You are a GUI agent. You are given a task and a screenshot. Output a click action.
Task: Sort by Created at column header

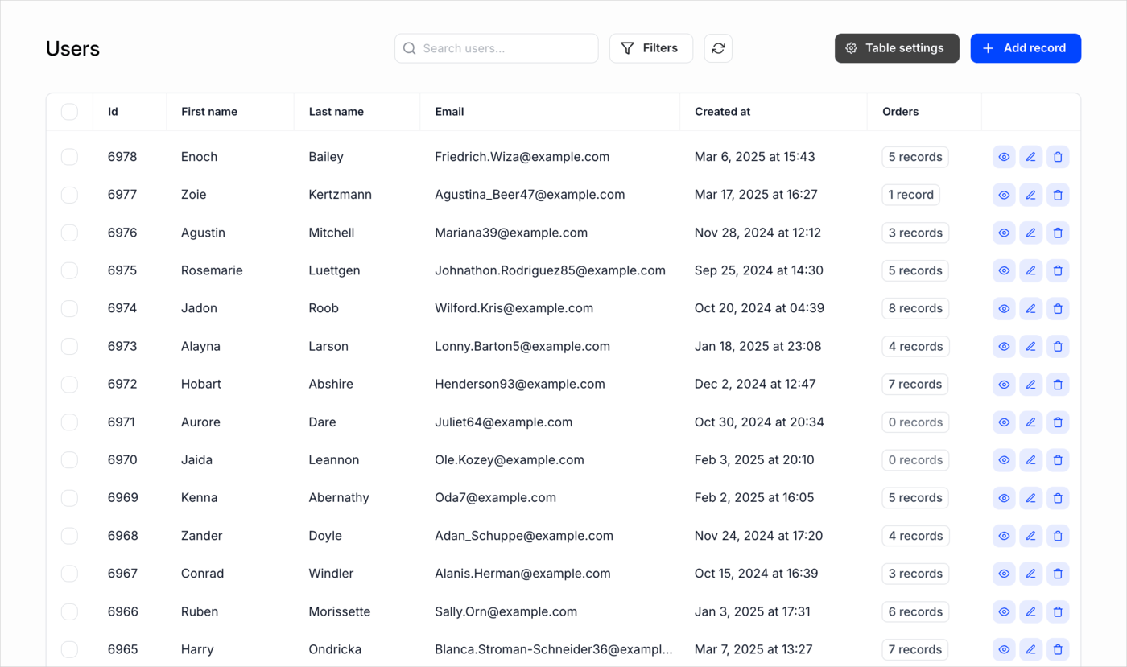[x=722, y=112]
